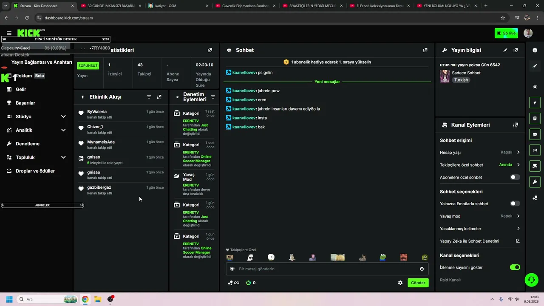Click the chat identity badge icon

coord(232,269)
